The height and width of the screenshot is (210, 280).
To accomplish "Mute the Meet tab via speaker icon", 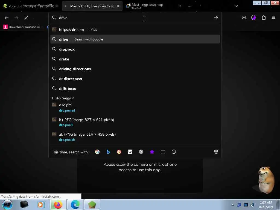I will pos(129,5).
